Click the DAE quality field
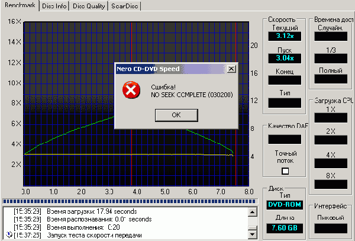Screen dimensions: 355x241 [x=285, y=139]
